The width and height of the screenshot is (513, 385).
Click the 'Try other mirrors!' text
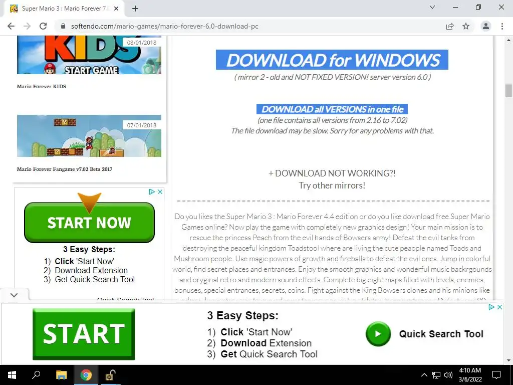332,185
